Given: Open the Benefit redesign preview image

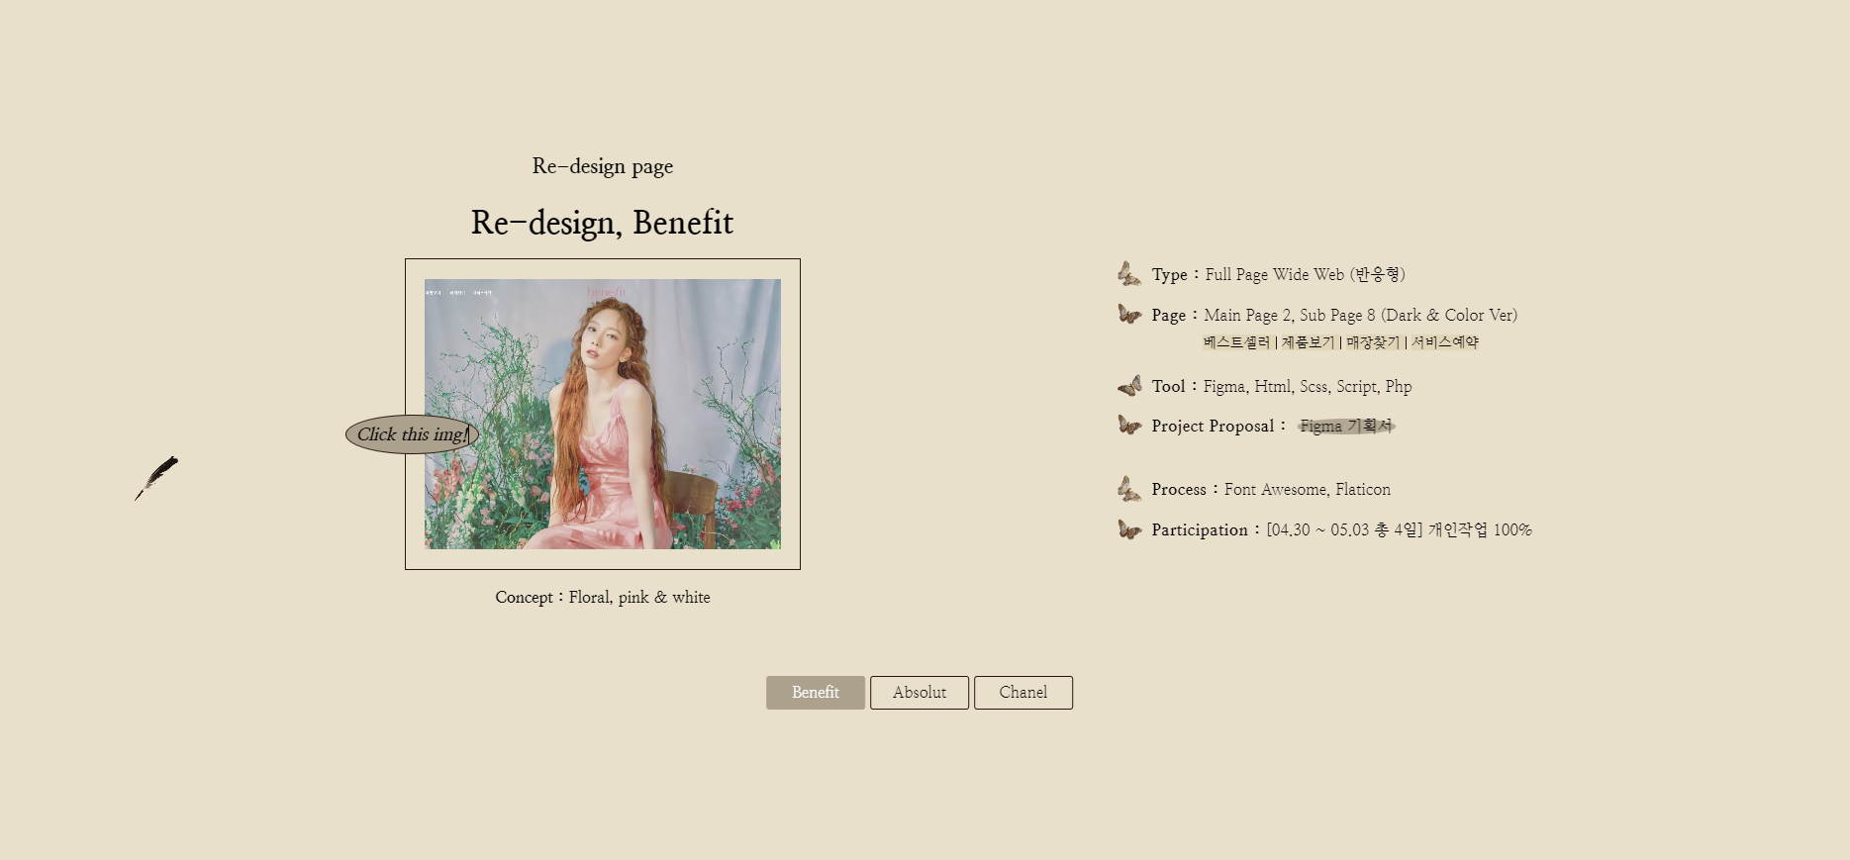Looking at the screenshot, I should pyautogui.click(x=603, y=414).
